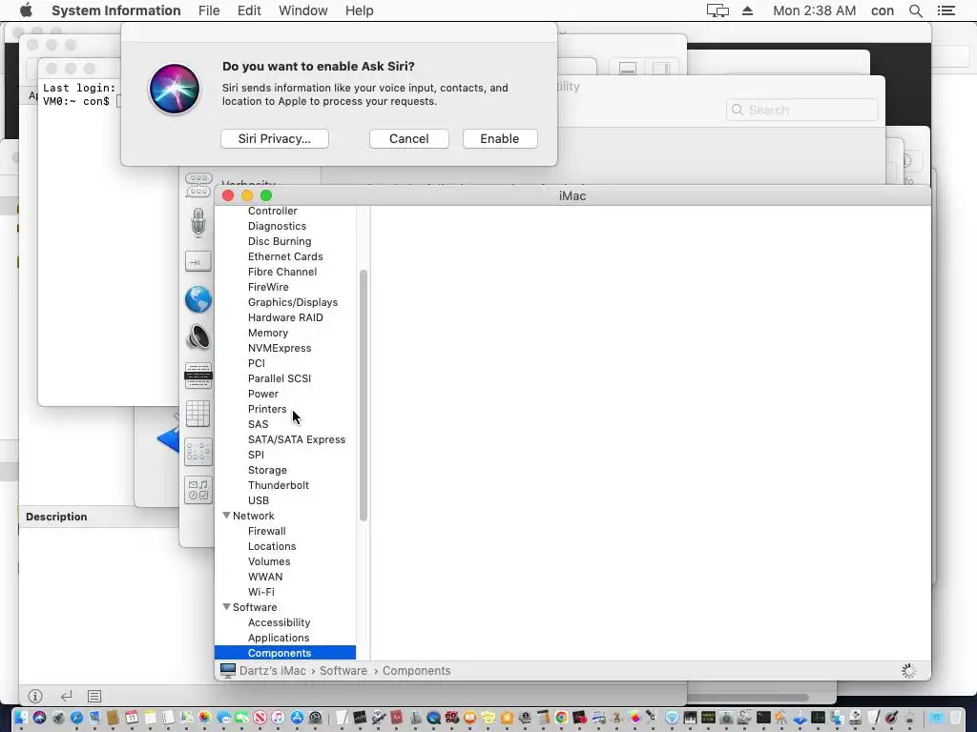Click the list view icon at bottom
Viewport: 977px width, 732px height.
94,696
